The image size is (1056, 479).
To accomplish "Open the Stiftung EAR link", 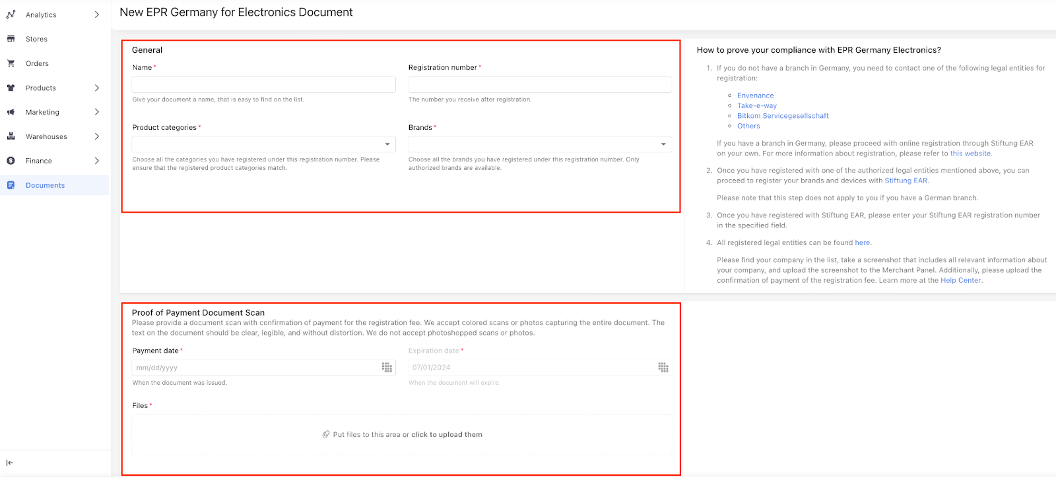I will coord(906,181).
